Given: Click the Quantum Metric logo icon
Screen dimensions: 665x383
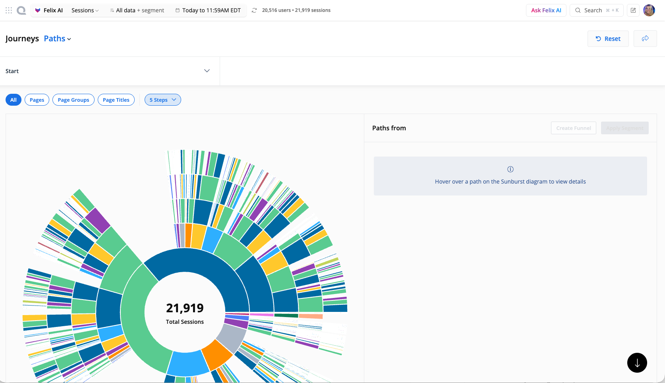Looking at the screenshot, I should click(x=21, y=10).
